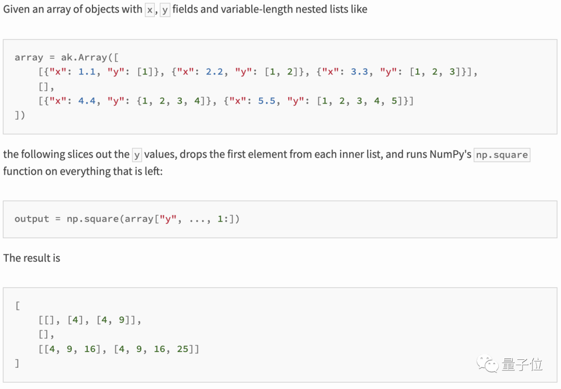561x389 pixels.
Task: Click the blue number 1.1
Action: (x=87, y=72)
